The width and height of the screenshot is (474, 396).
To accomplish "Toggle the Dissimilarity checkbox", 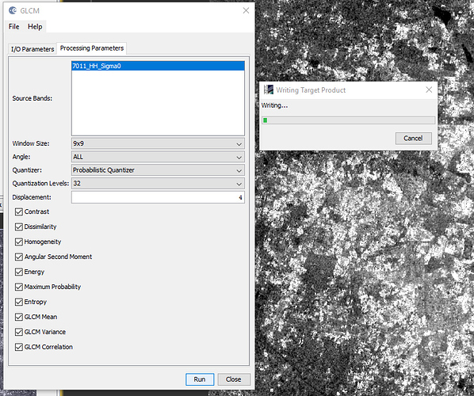I will point(19,227).
